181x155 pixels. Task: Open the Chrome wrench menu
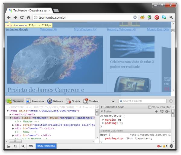(x=171, y=17)
